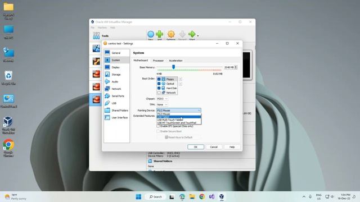Image resolution: width=360 pixels, height=202 pixels.
Task: Show hidden icons chevron in system tray
Action: pyautogui.click(x=304, y=197)
